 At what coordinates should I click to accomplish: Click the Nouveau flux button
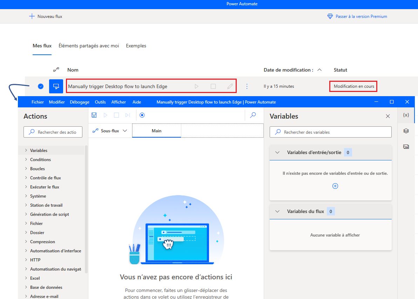click(46, 16)
